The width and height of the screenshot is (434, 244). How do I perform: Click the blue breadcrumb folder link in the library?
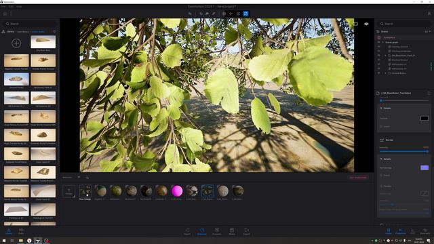click(38, 32)
